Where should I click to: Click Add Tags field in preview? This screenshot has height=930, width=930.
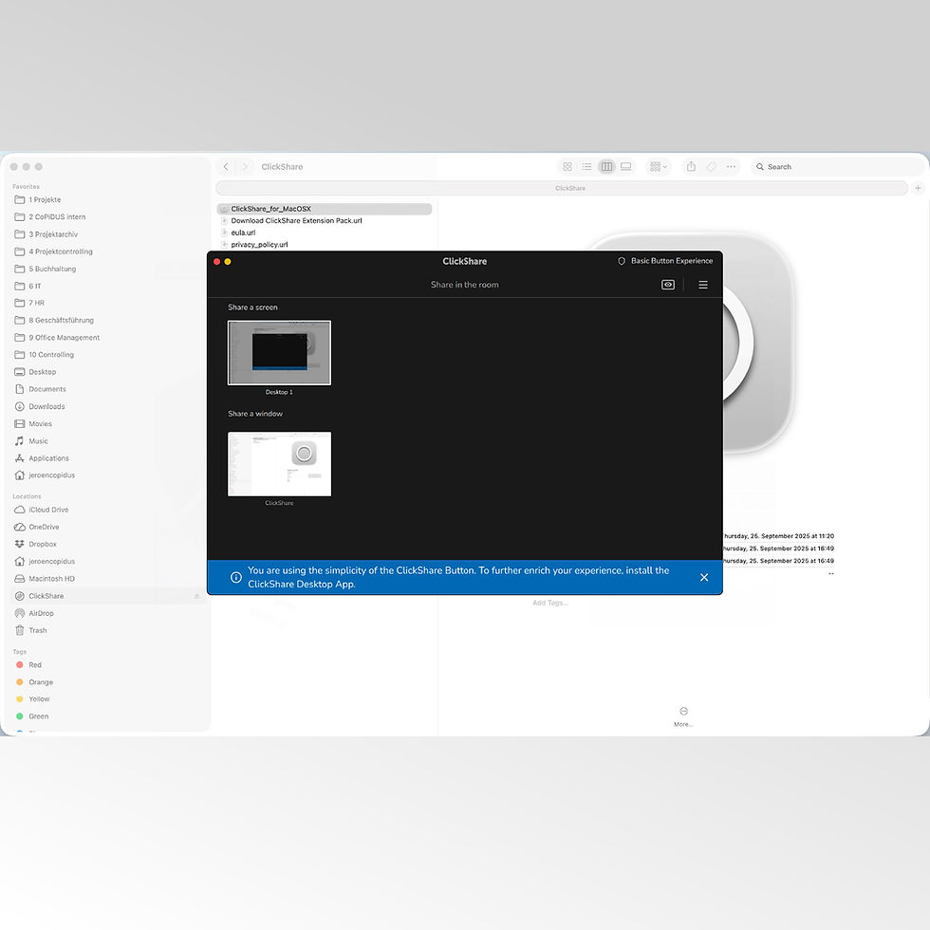549,603
